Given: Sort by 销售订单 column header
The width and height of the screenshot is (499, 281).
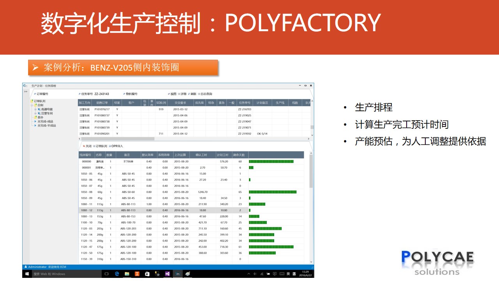Looking at the screenshot, I should click(102, 103).
